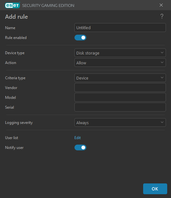The height and width of the screenshot is (198, 171).
Task: Click the Logging severity label
Action: [19, 123]
